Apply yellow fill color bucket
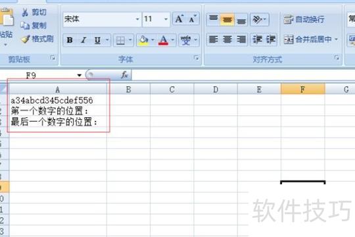355x237 pixels. pyautogui.click(x=143, y=40)
